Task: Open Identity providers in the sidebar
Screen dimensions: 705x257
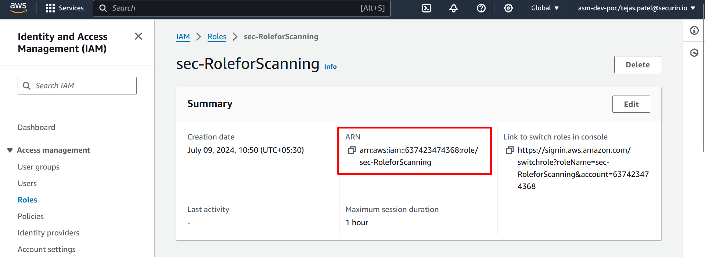Action: [x=48, y=233]
